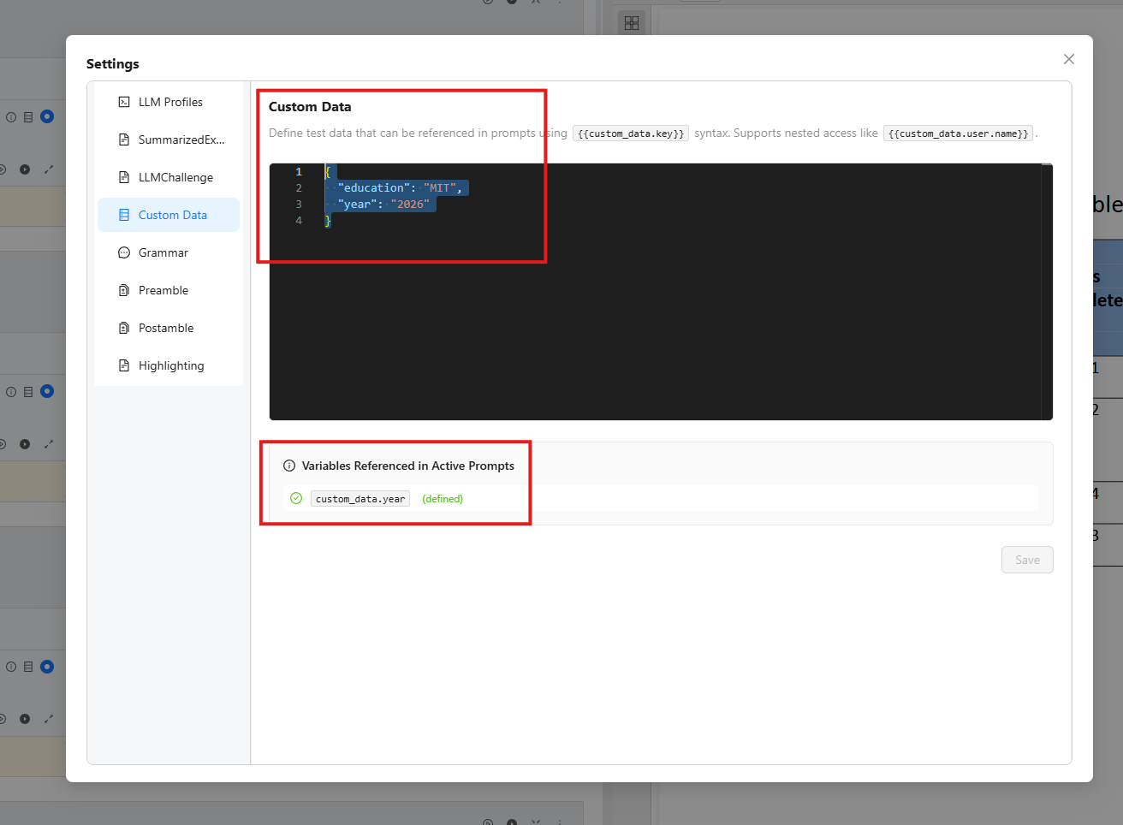Screen dimensions: 1123x825
Task: Click the grid icon above the settings dialog
Action: [632, 22]
